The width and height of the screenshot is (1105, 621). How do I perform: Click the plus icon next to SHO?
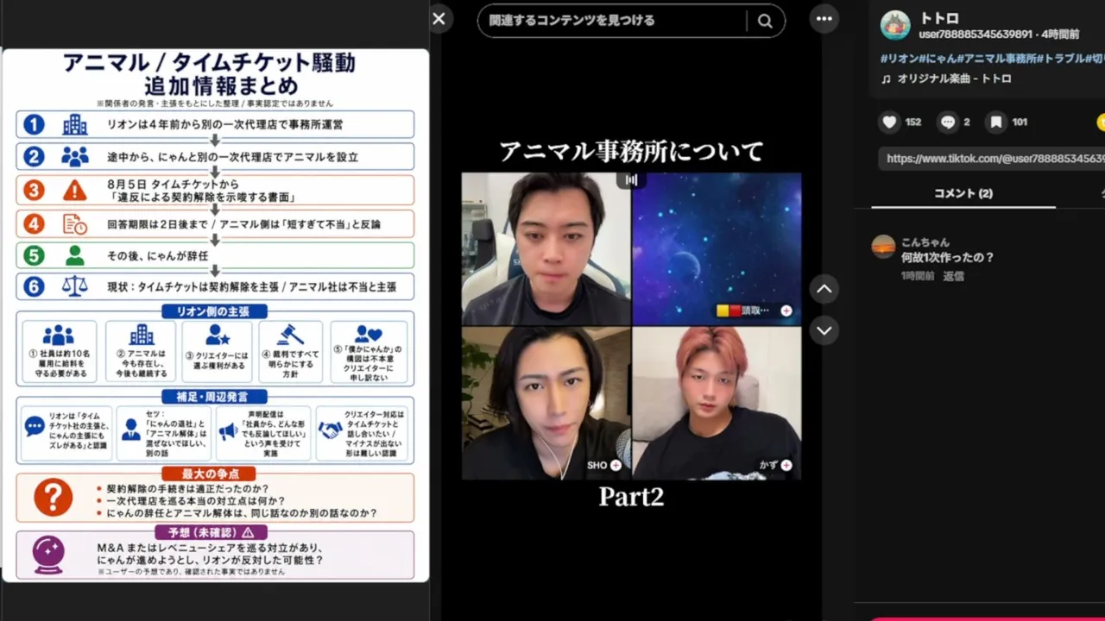pyautogui.click(x=616, y=465)
